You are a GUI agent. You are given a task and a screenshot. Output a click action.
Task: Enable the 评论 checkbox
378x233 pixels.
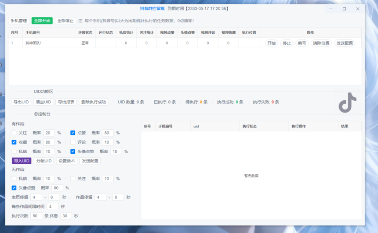pos(73,142)
